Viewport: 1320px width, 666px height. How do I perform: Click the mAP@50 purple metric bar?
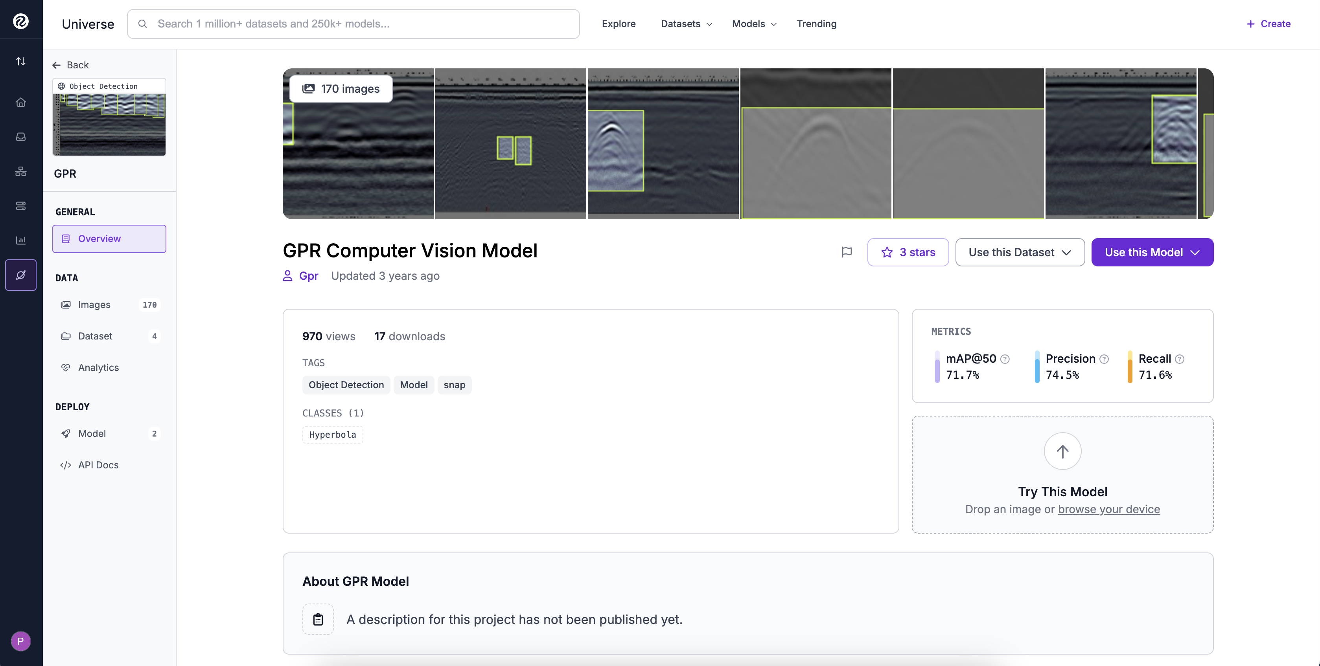pos(937,367)
